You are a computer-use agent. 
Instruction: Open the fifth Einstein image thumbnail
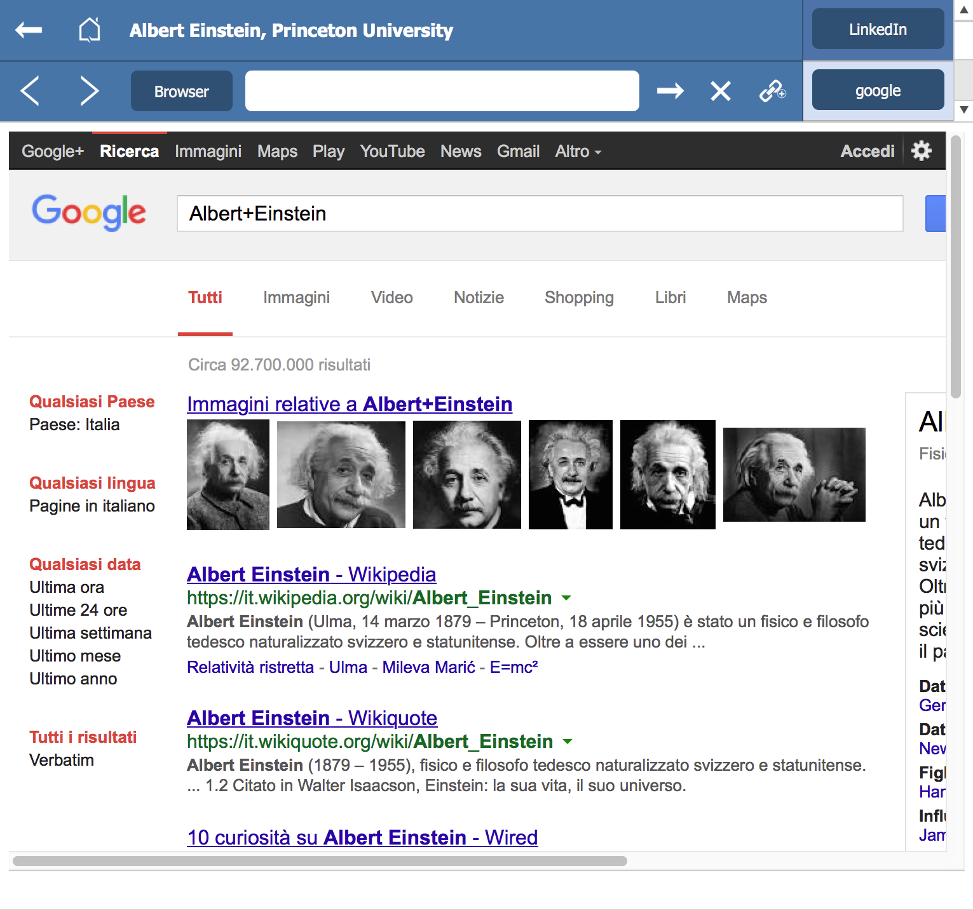click(668, 475)
